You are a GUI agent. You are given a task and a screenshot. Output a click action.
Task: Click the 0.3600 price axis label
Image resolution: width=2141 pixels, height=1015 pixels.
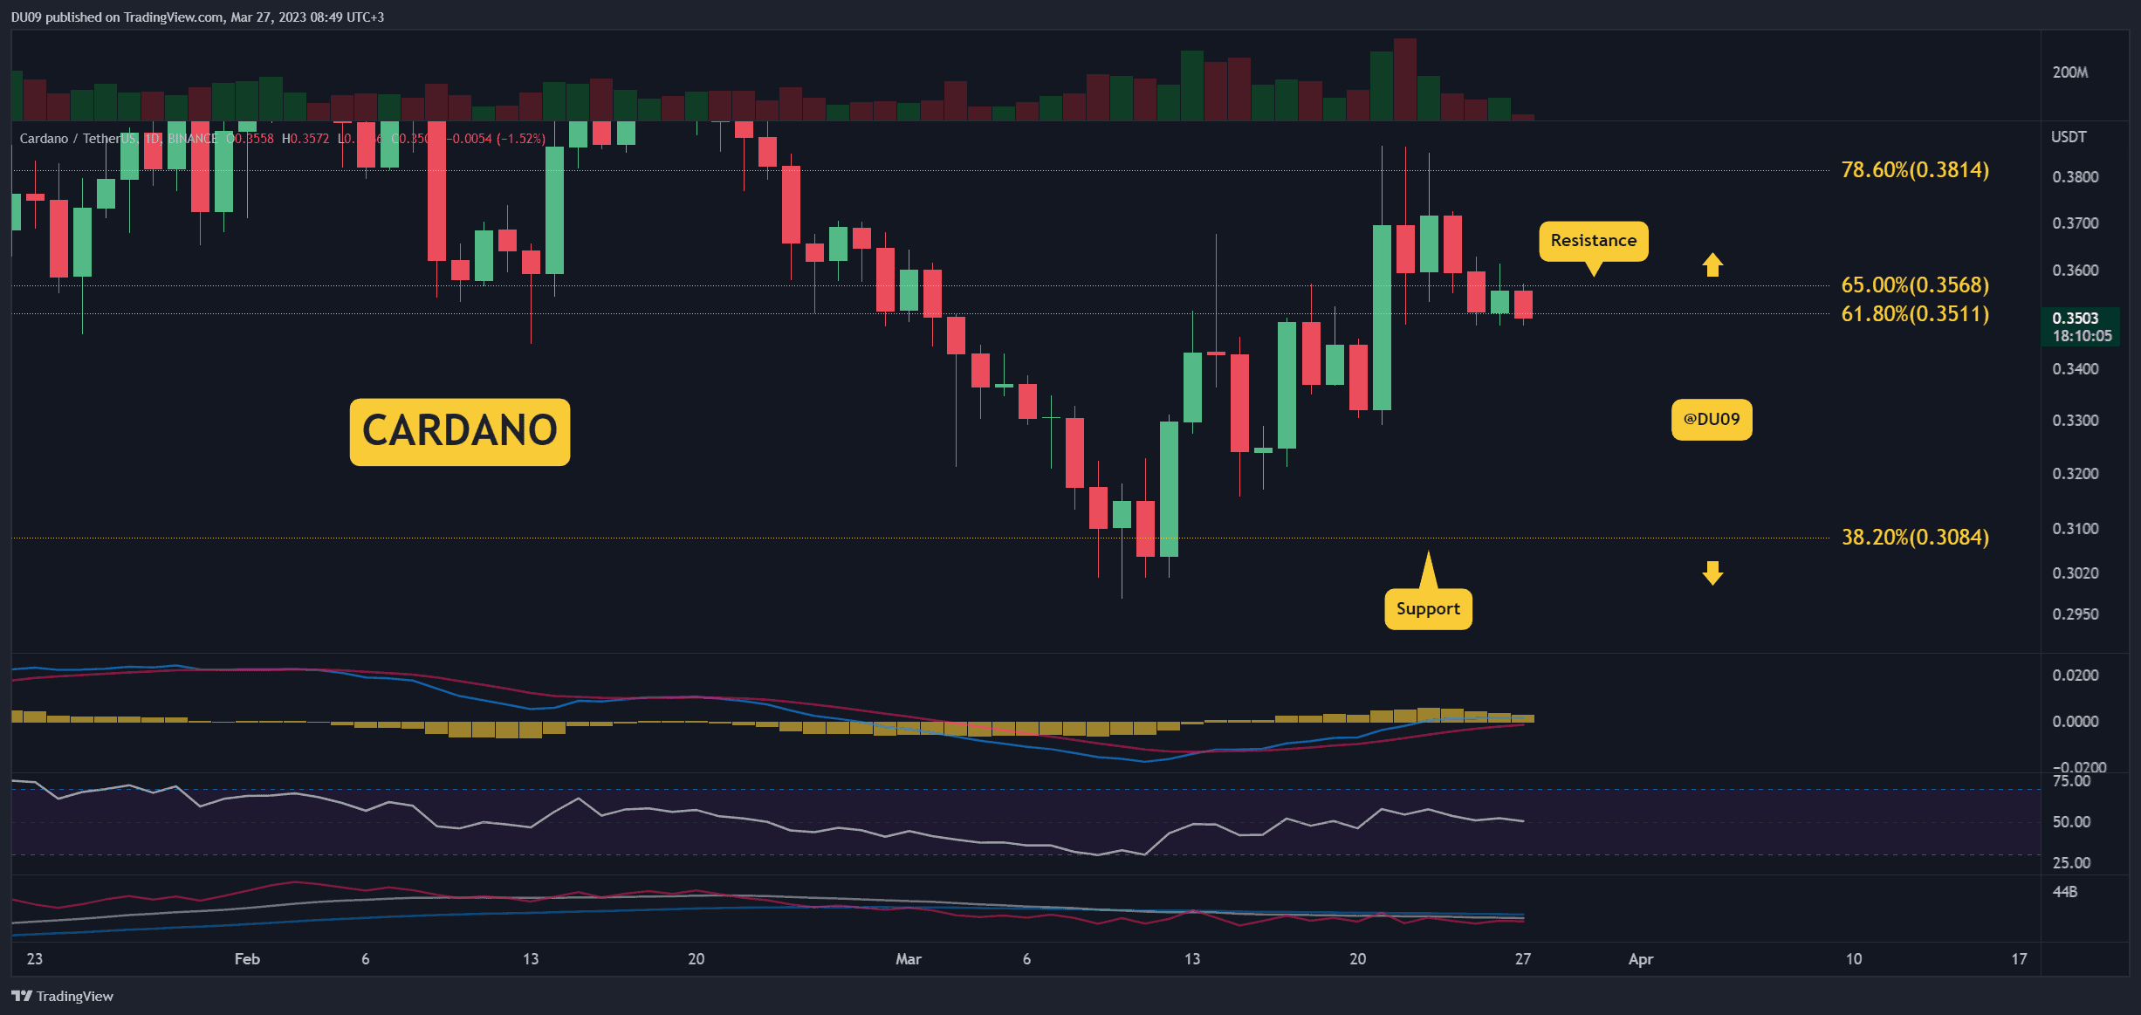coord(2076,271)
